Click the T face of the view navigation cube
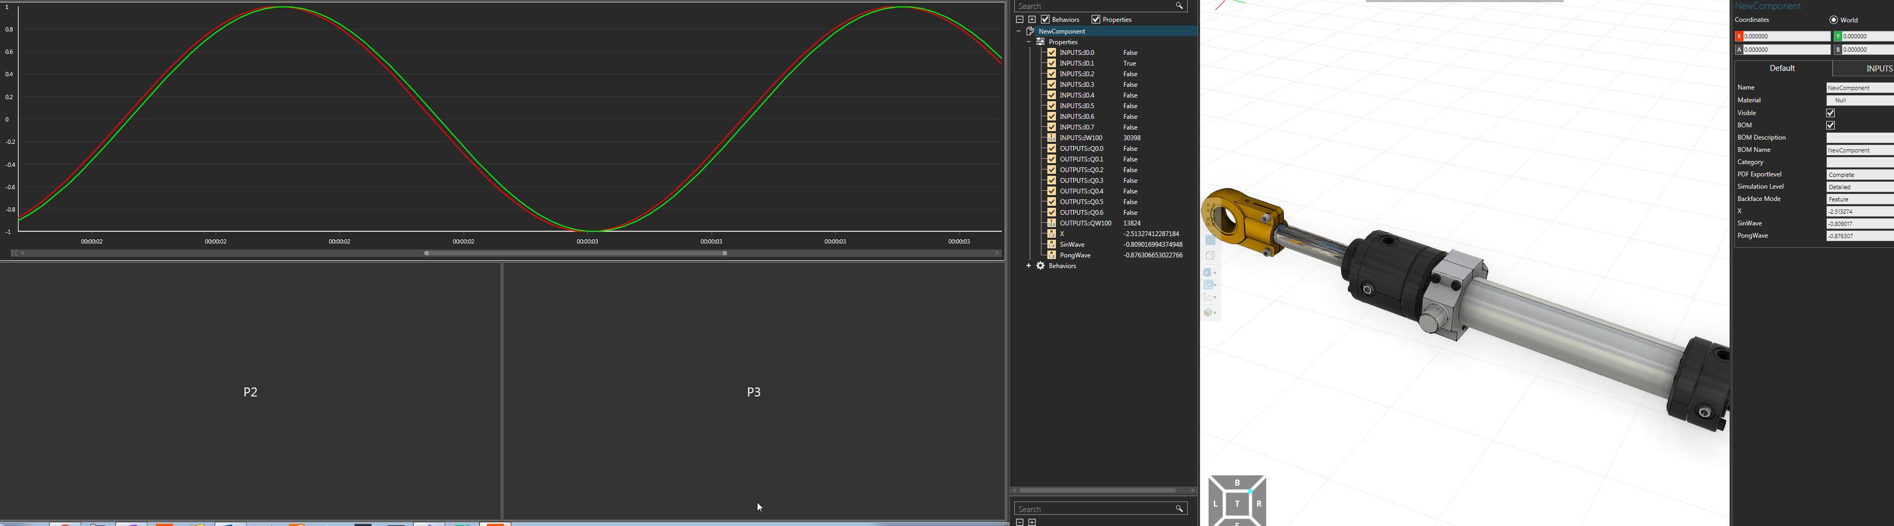Screen dimensions: 1894x526 1237,504
